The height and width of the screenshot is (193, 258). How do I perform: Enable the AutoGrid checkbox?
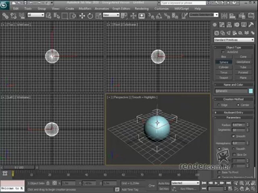223,52
